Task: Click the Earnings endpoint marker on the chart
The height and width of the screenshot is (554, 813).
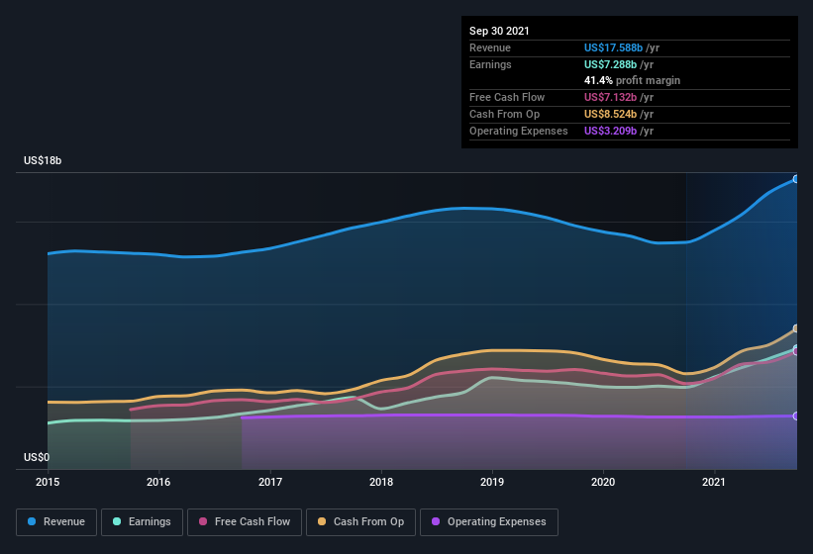Action: point(796,348)
